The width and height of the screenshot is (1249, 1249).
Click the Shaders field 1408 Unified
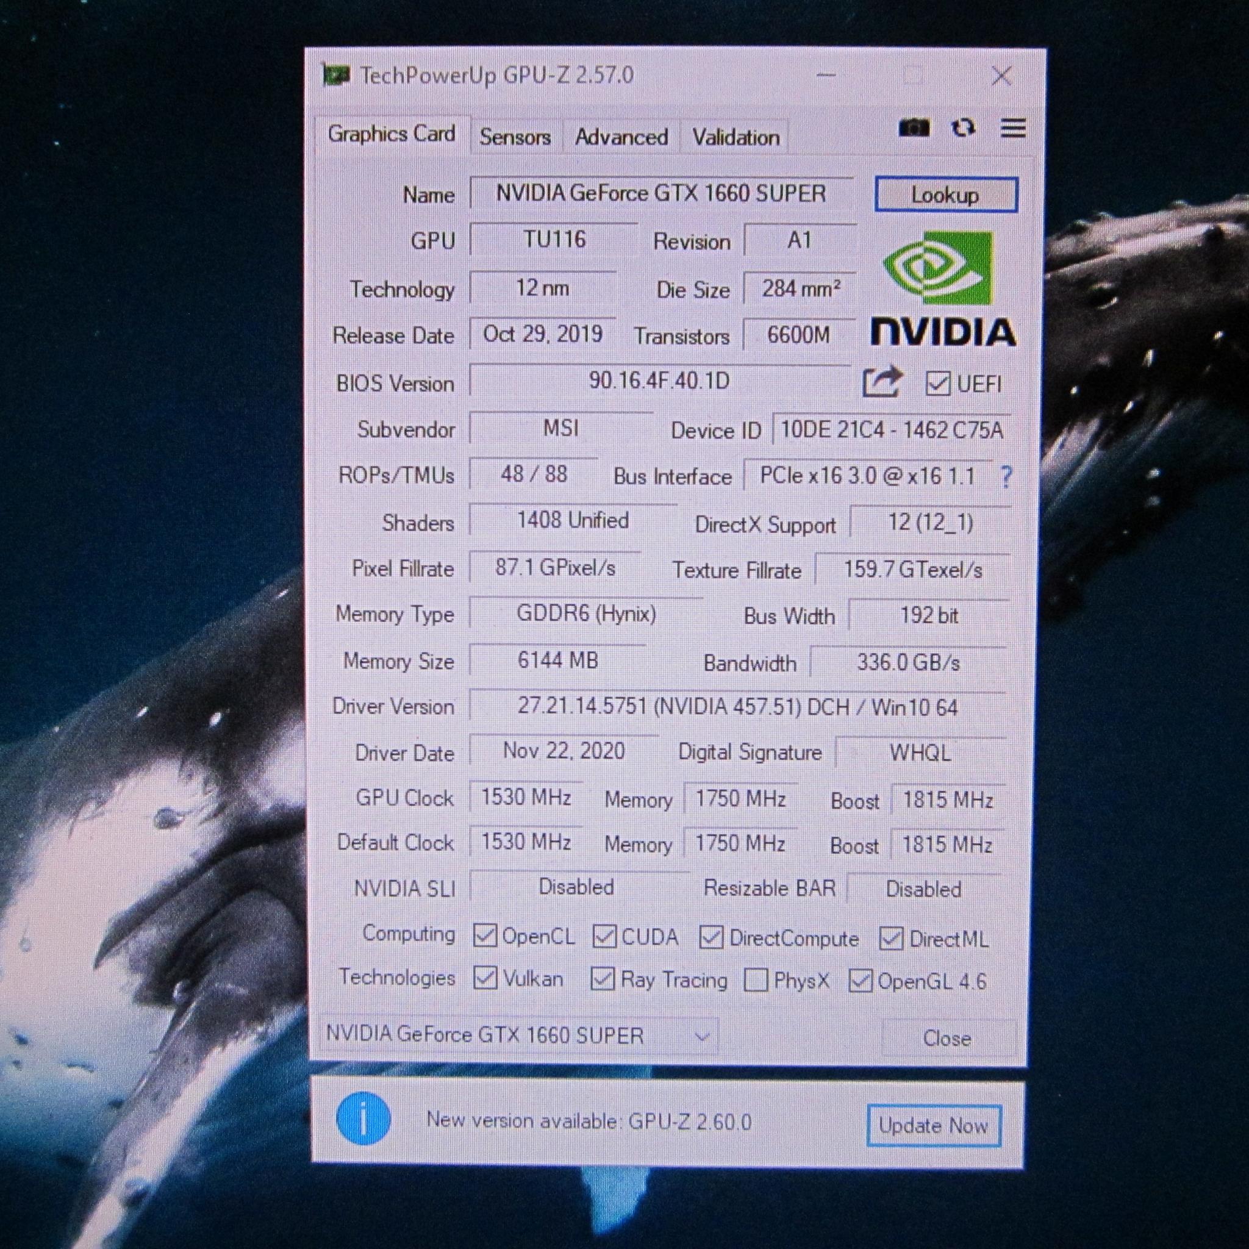click(573, 520)
